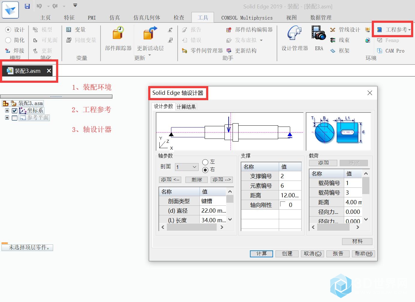Open 同级变量

coord(81,40)
